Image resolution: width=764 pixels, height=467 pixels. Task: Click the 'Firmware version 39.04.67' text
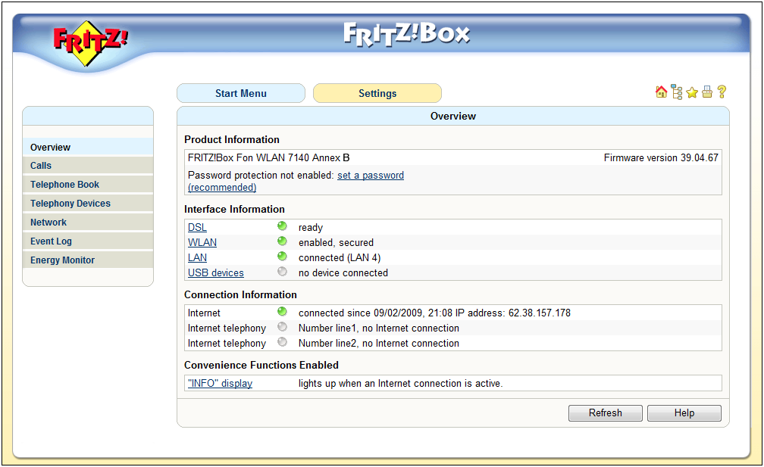click(661, 157)
